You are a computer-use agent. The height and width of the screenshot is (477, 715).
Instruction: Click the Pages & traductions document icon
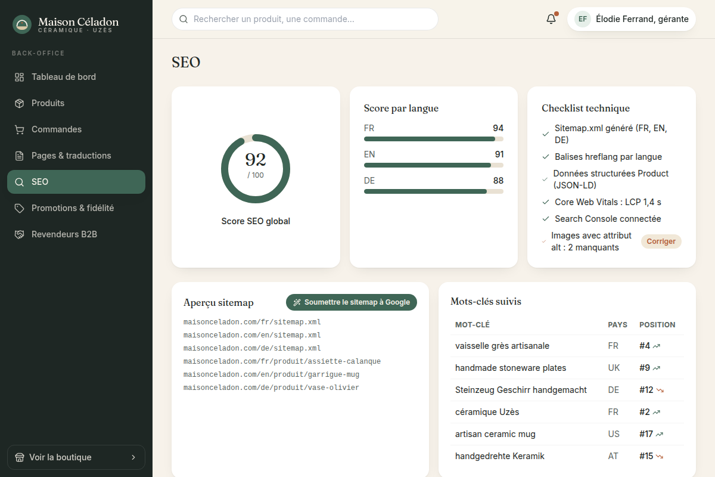[20, 156]
